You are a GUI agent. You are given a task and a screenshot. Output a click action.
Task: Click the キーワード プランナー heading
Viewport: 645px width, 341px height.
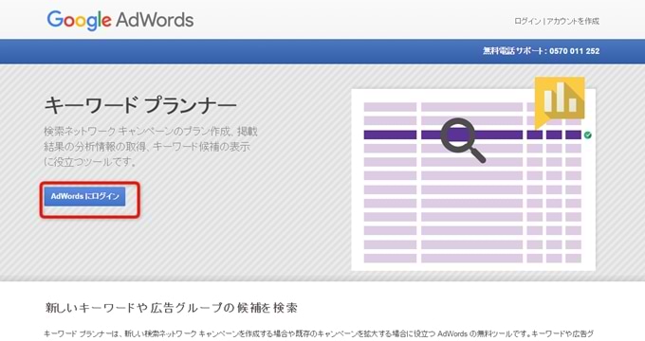[140, 105]
